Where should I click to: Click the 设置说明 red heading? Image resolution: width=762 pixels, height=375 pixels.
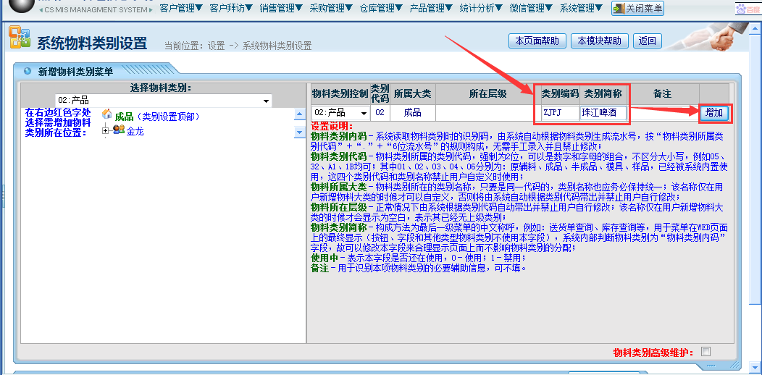332,126
